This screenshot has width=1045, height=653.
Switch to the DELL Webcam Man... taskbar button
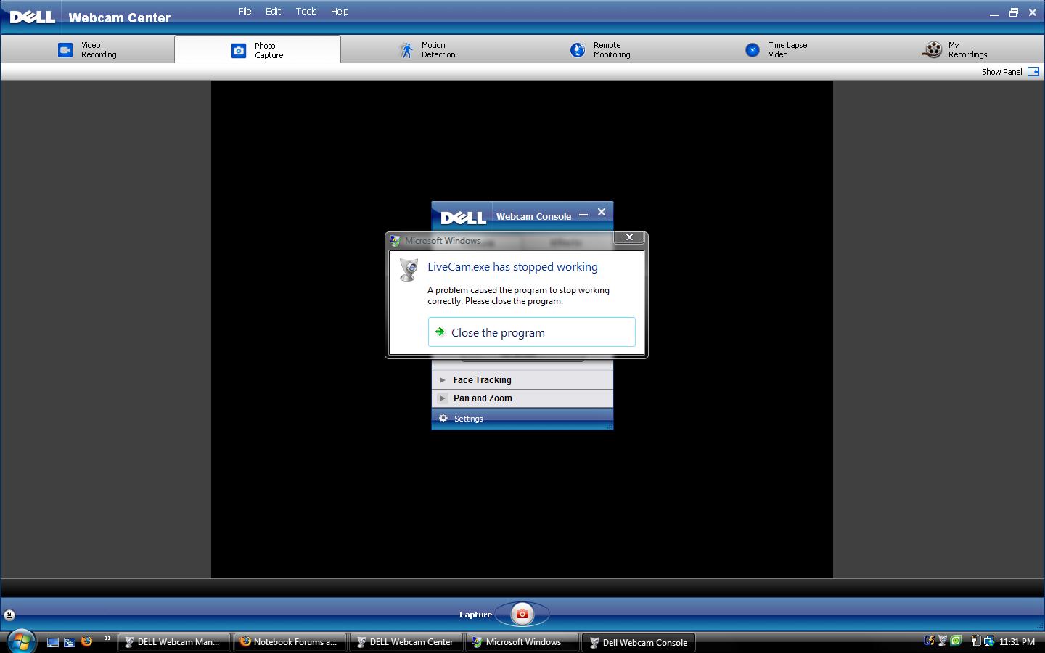(x=173, y=642)
